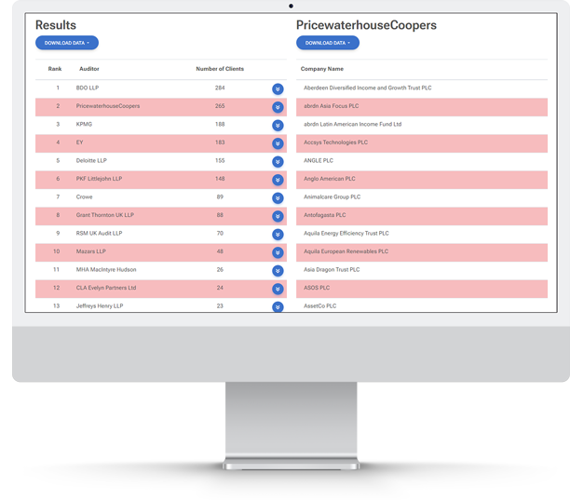
Task: Expand the KPMG row chevron
Action: click(278, 125)
